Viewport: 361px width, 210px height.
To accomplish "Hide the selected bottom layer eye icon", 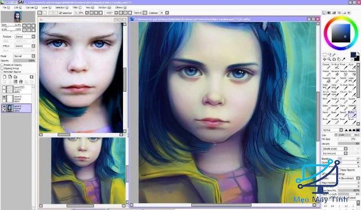I will pyautogui.click(x=4, y=106).
